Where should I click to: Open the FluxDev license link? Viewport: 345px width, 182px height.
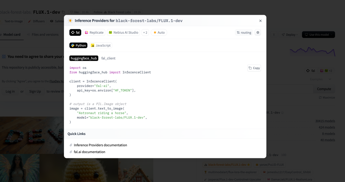(x=57, y=81)
